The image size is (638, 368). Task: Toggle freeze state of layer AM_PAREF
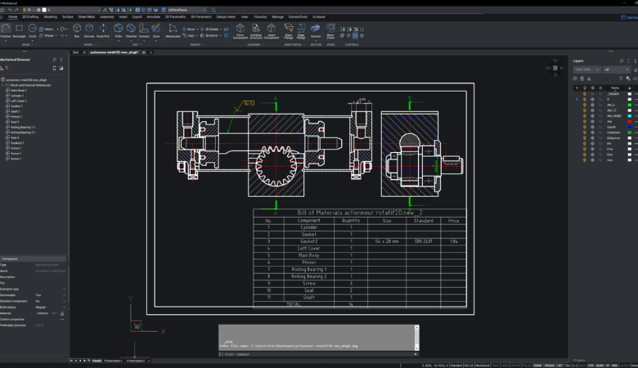(x=592, y=116)
